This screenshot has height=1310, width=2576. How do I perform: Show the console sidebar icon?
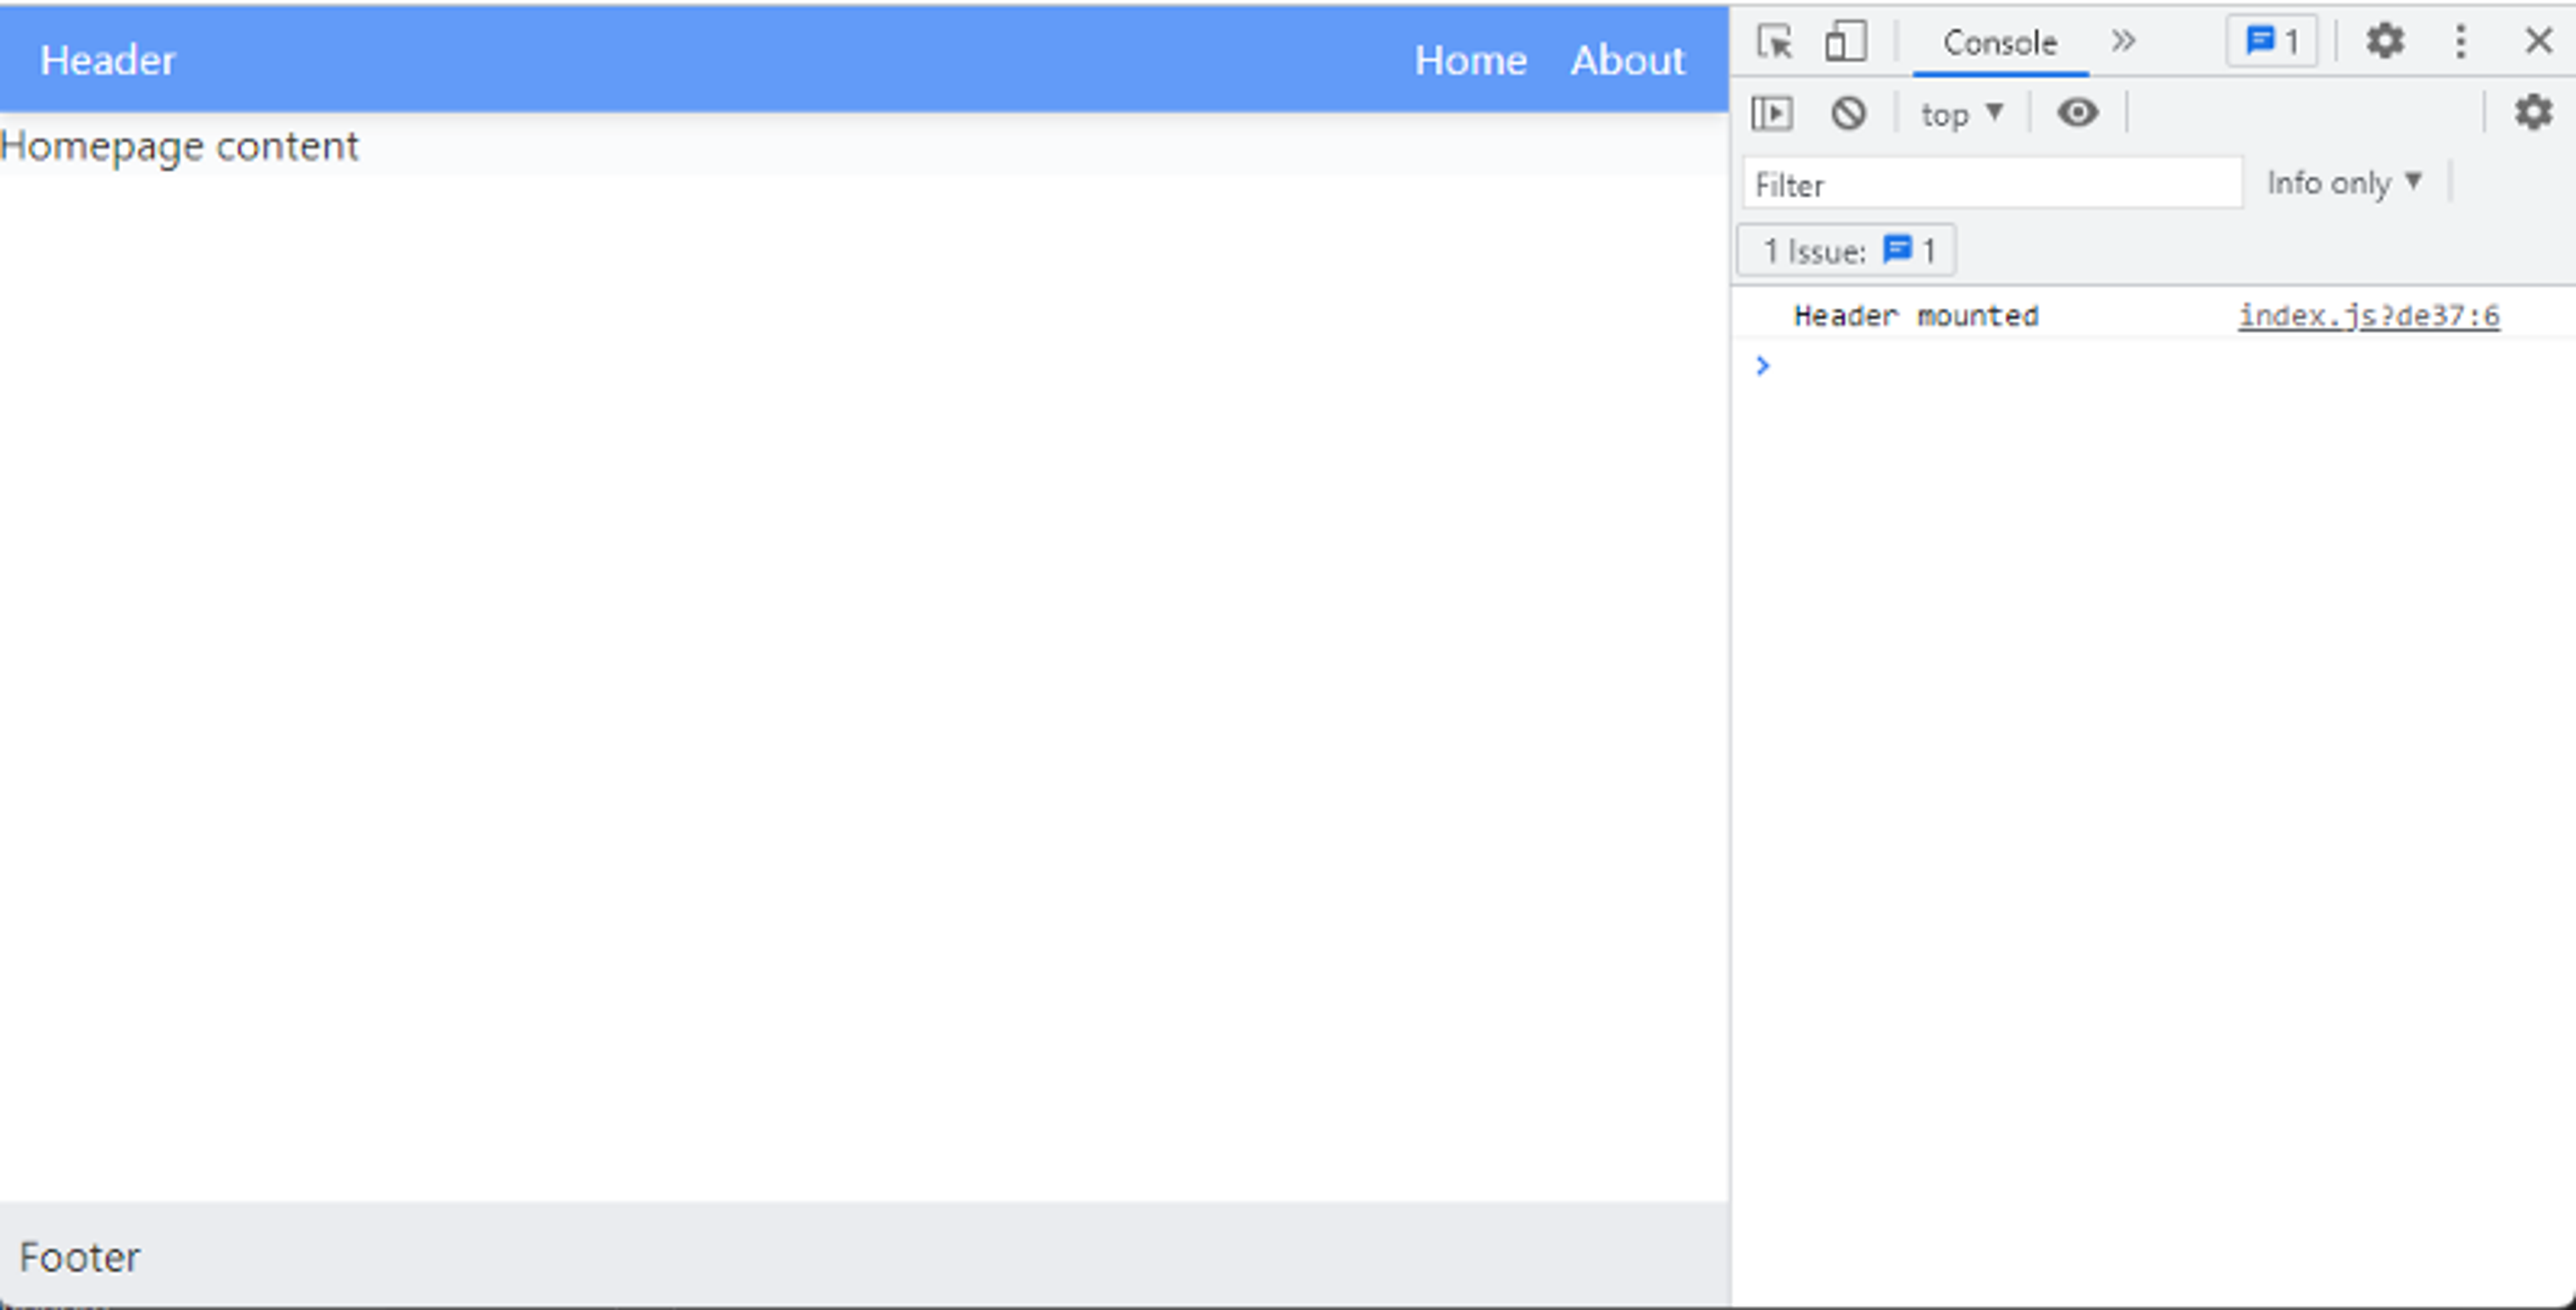[x=1772, y=113]
